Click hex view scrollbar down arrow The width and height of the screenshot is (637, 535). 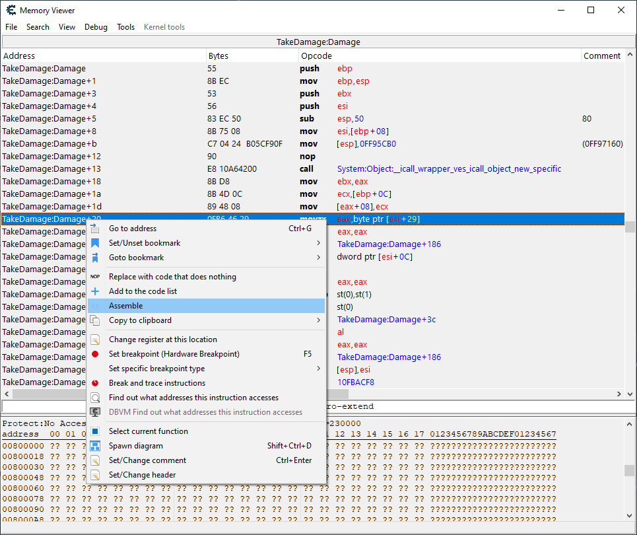tap(630, 516)
